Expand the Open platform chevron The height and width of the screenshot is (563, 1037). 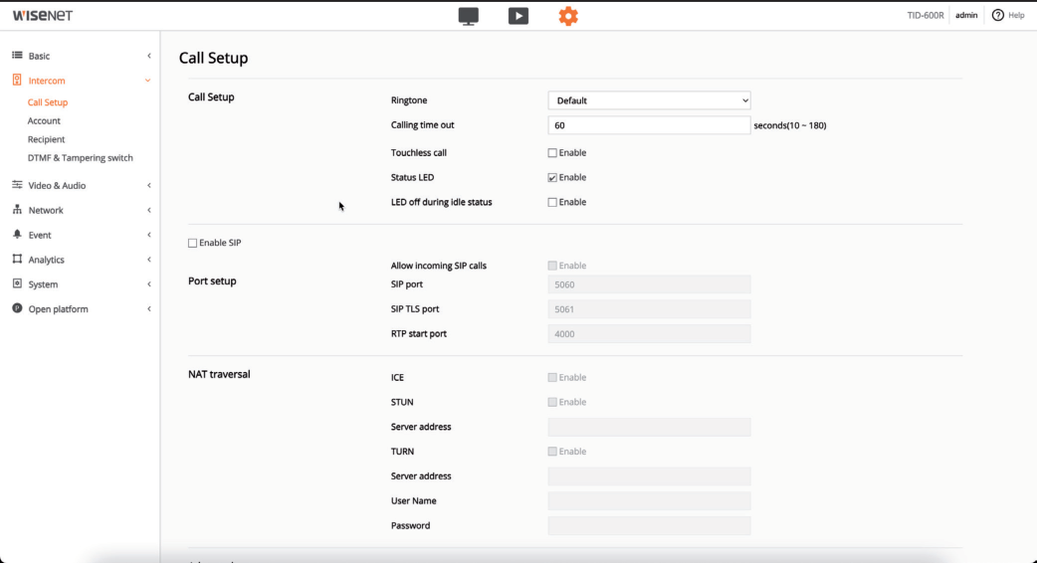pyautogui.click(x=149, y=308)
